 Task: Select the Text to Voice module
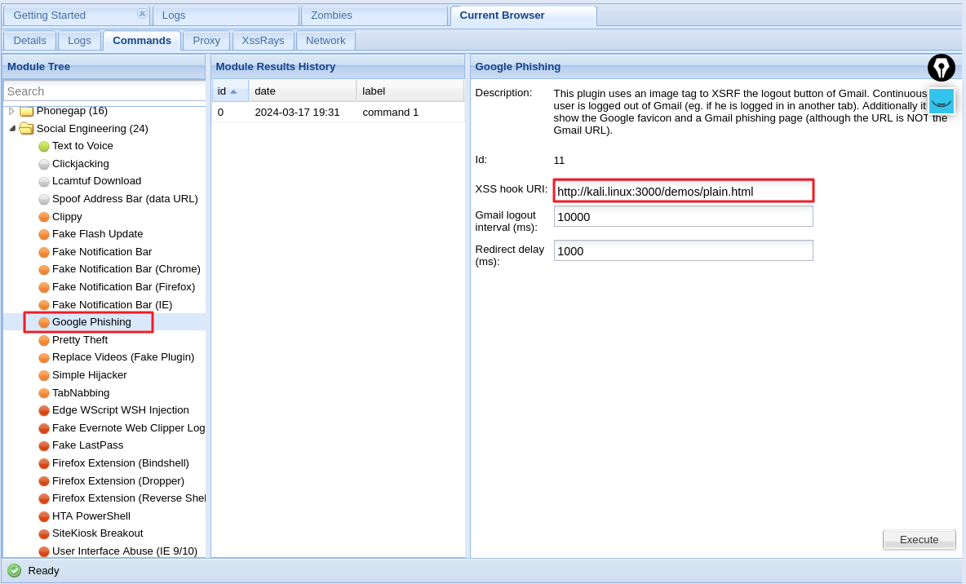click(x=82, y=146)
